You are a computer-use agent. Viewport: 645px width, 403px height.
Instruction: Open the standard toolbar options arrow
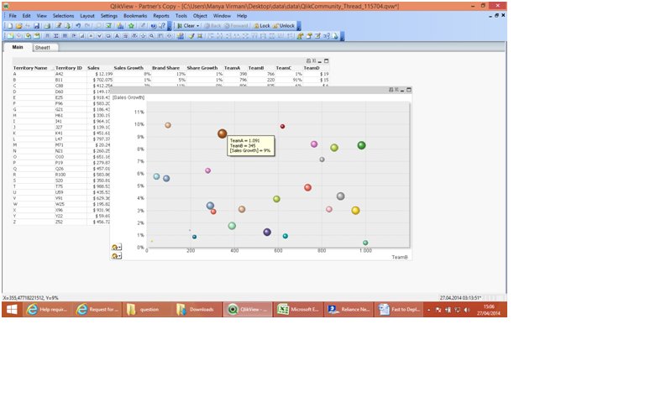tap(169, 26)
